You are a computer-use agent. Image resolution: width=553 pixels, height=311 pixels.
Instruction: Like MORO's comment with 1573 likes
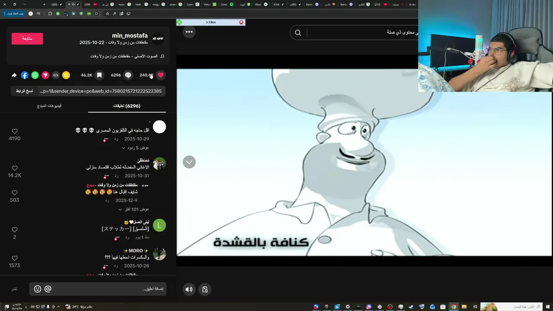click(x=15, y=258)
